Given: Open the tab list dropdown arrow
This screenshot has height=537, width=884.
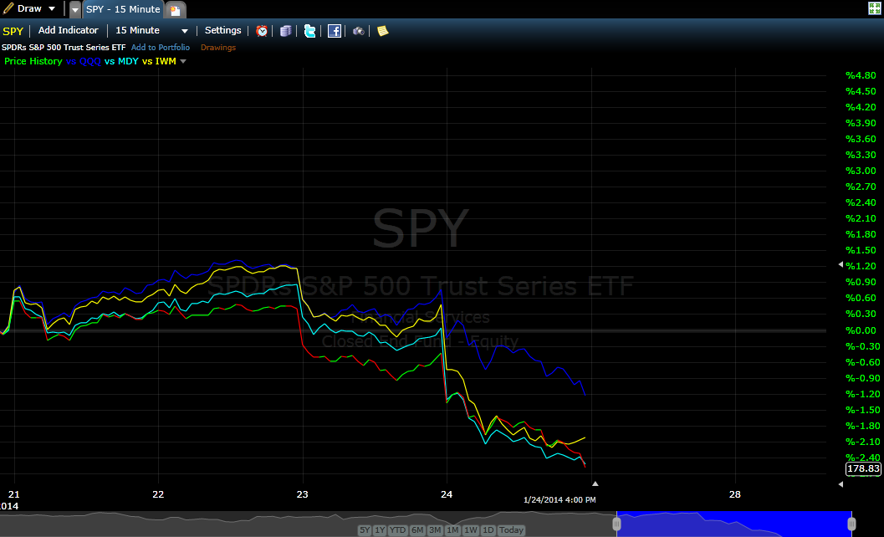Looking at the screenshot, I should pos(75,9).
